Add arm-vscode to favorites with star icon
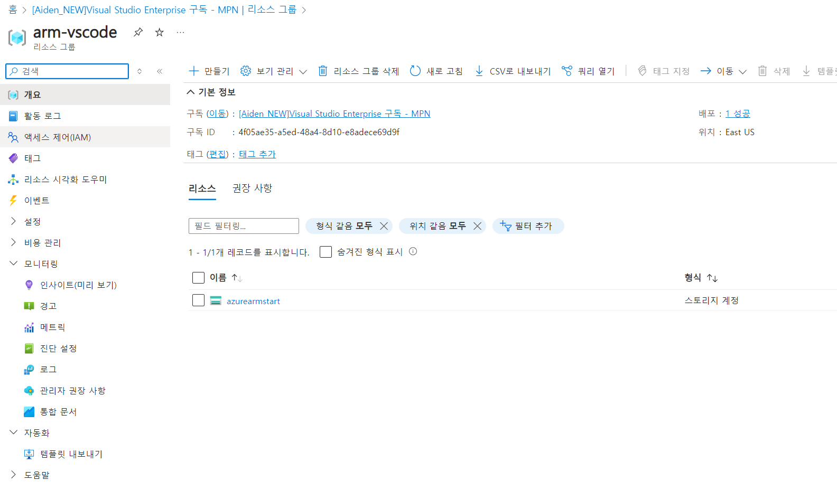This screenshot has width=837, height=490. [159, 32]
